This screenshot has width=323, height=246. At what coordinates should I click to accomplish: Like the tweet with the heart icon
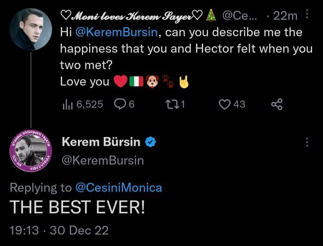(224, 104)
